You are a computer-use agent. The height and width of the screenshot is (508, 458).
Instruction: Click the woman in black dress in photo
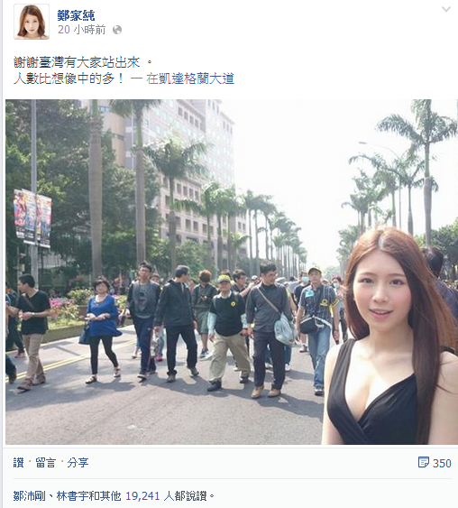[390, 337]
